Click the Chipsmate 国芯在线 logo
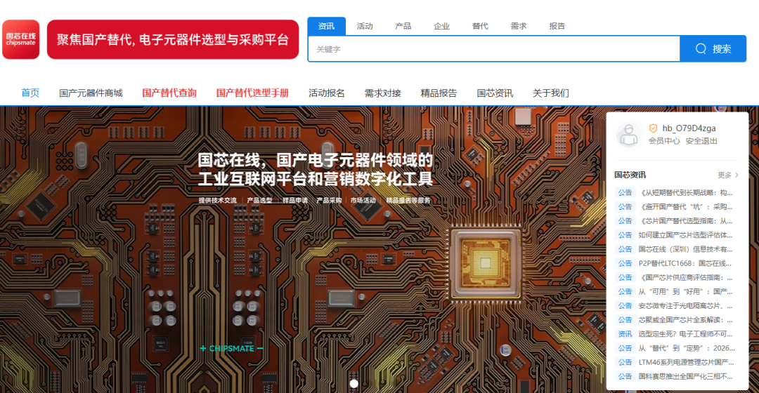The width and height of the screenshot is (759, 393). pyautogui.click(x=21, y=39)
